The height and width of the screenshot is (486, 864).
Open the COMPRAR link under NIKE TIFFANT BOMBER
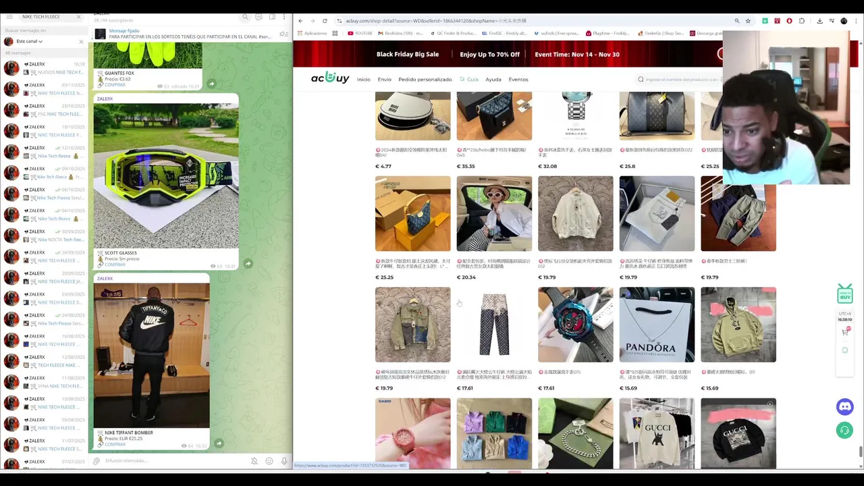pos(115,444)
